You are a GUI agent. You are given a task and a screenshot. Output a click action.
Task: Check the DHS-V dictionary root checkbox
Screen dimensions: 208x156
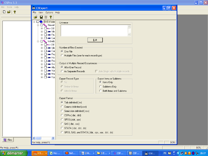tap(38, 22)
